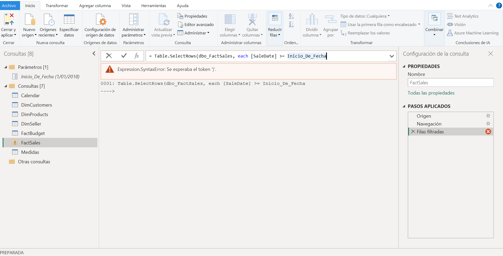Switch to the Agregar columna tab

[x=95, y=6]
